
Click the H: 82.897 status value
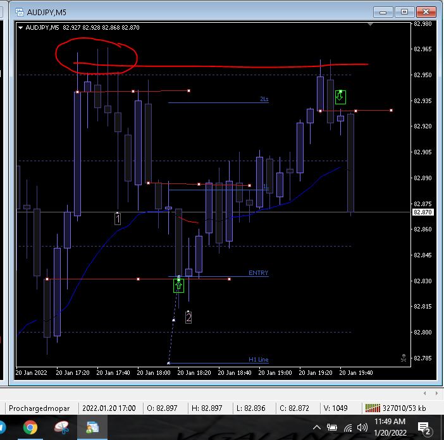(x=207, y=408)
